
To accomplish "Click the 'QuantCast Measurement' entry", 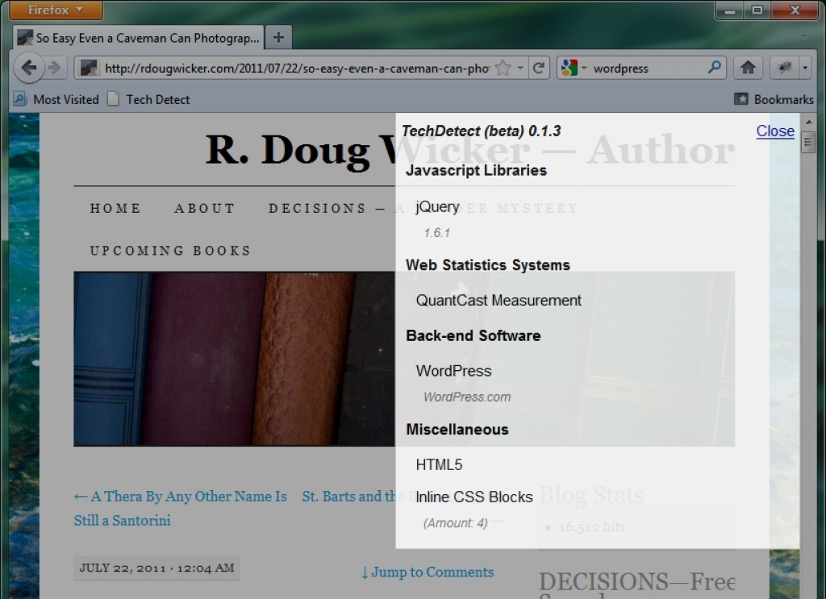I will [499, 301].
